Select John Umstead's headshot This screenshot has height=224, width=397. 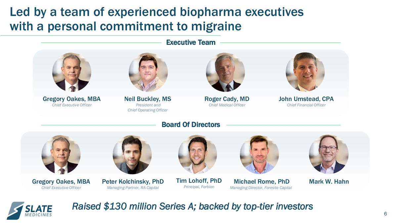coord(305,72)
